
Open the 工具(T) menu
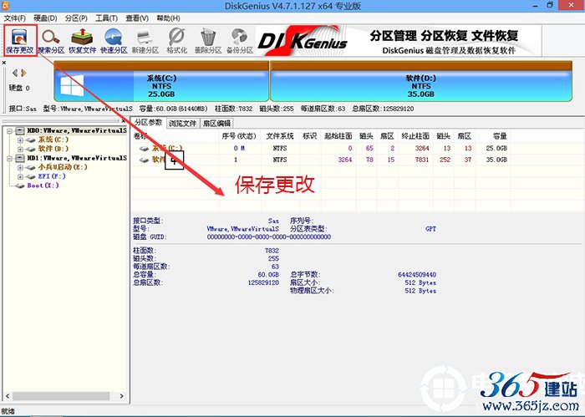(106, 18)
